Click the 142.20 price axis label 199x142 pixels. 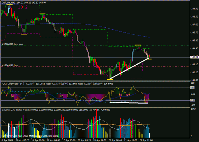[x=195, y=73]
